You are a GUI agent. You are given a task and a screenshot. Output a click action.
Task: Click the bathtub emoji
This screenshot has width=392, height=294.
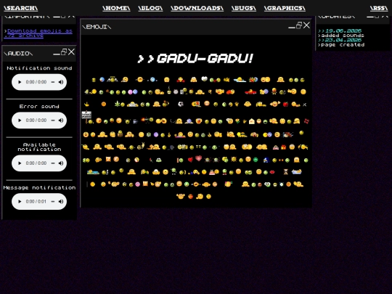pos(296,172)
